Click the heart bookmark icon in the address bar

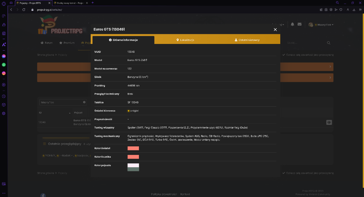[x=341, y=10]
